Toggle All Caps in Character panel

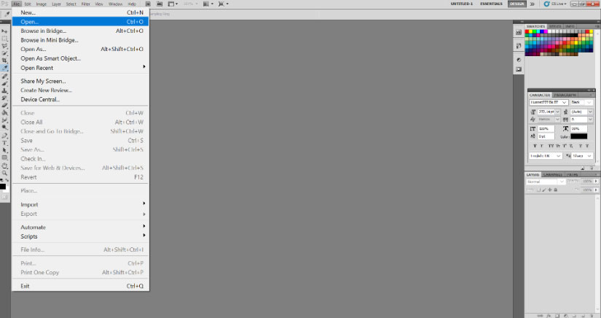[551, 146]
